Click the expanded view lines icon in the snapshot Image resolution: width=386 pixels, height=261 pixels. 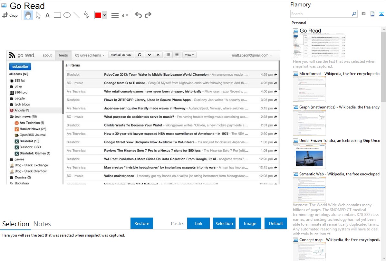pyautogui.click(x=177, y=55)
